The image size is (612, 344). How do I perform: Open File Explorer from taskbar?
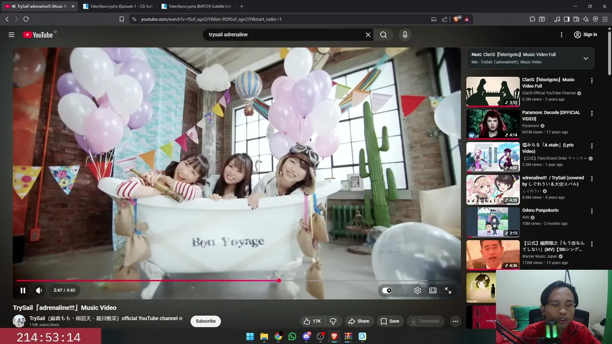coord(264,336)
